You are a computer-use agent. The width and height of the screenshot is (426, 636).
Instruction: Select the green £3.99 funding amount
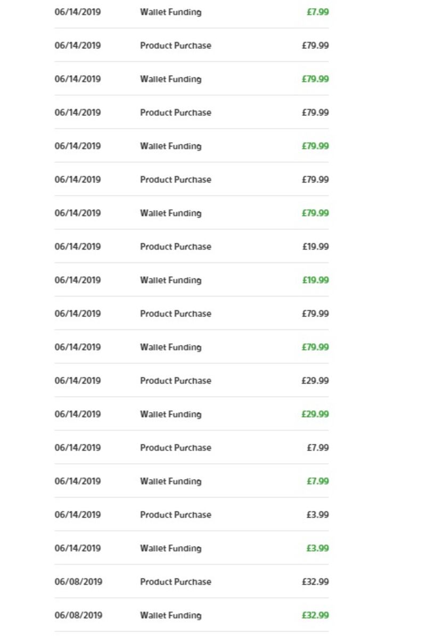[317, 548]
